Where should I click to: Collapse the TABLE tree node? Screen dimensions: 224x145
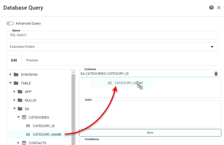pyautogui.click(x=10, y=83)
